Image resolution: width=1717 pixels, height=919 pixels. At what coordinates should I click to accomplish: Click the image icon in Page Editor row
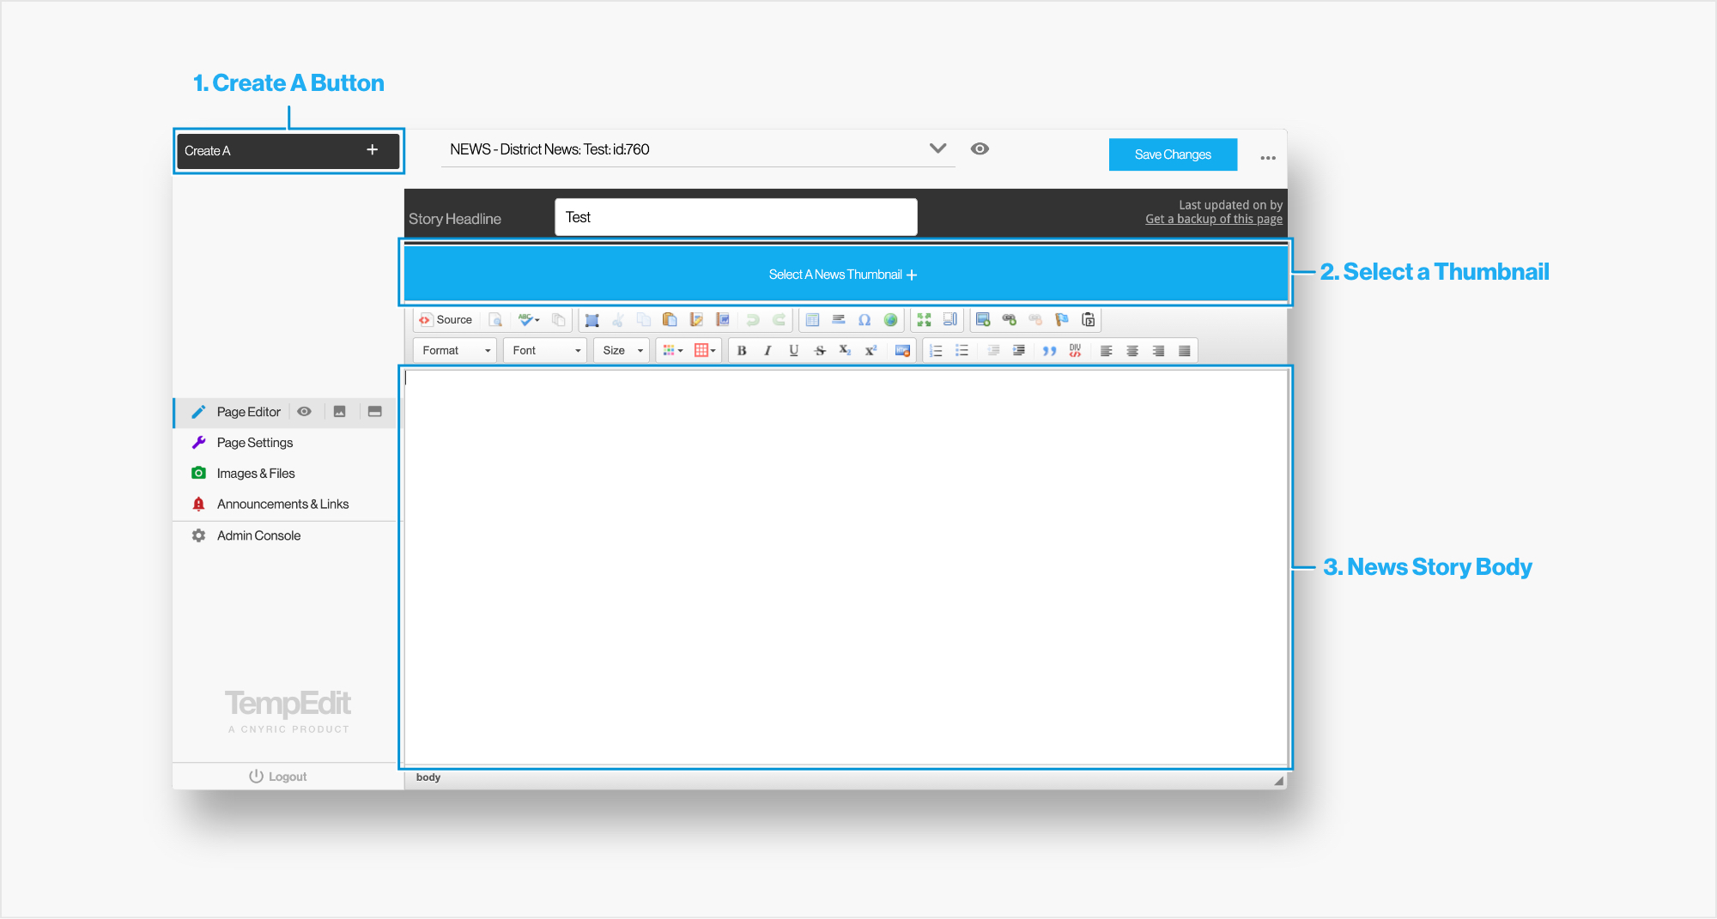(x=340, y=412)
